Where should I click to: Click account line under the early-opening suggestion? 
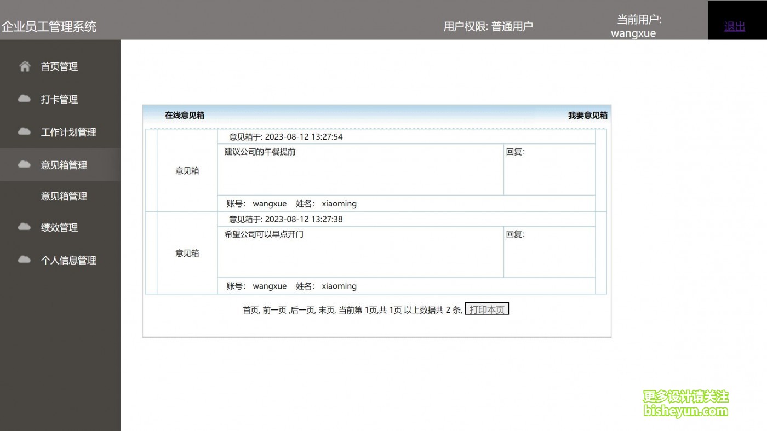coord(291,286)
